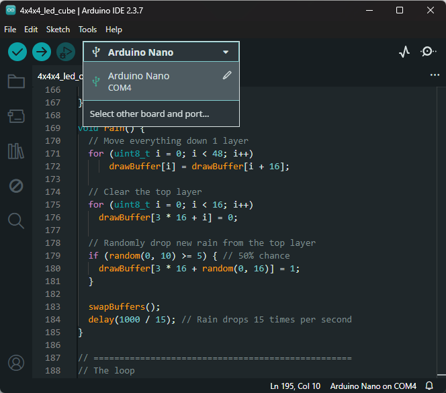Show the Debug sidebar panel
This screenshot has width=446, height=393.
pos(16,185)
